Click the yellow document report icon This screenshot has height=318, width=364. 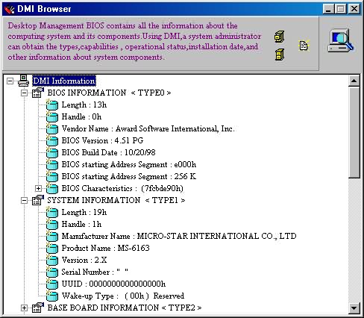point(304,46)
